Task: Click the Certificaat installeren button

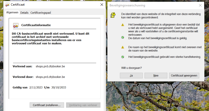Action: [47, 105]
